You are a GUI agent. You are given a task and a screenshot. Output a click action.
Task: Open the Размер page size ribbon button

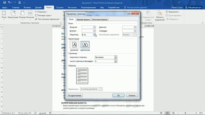(x=22, y=16)
